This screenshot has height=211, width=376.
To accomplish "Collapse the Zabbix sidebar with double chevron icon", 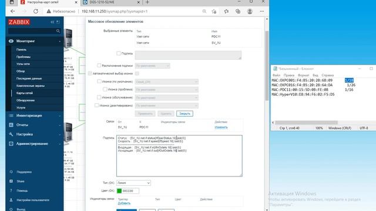I will (x=52, y=22).
